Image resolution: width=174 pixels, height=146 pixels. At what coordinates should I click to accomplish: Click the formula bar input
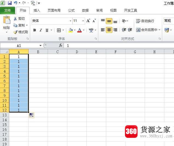119,46
